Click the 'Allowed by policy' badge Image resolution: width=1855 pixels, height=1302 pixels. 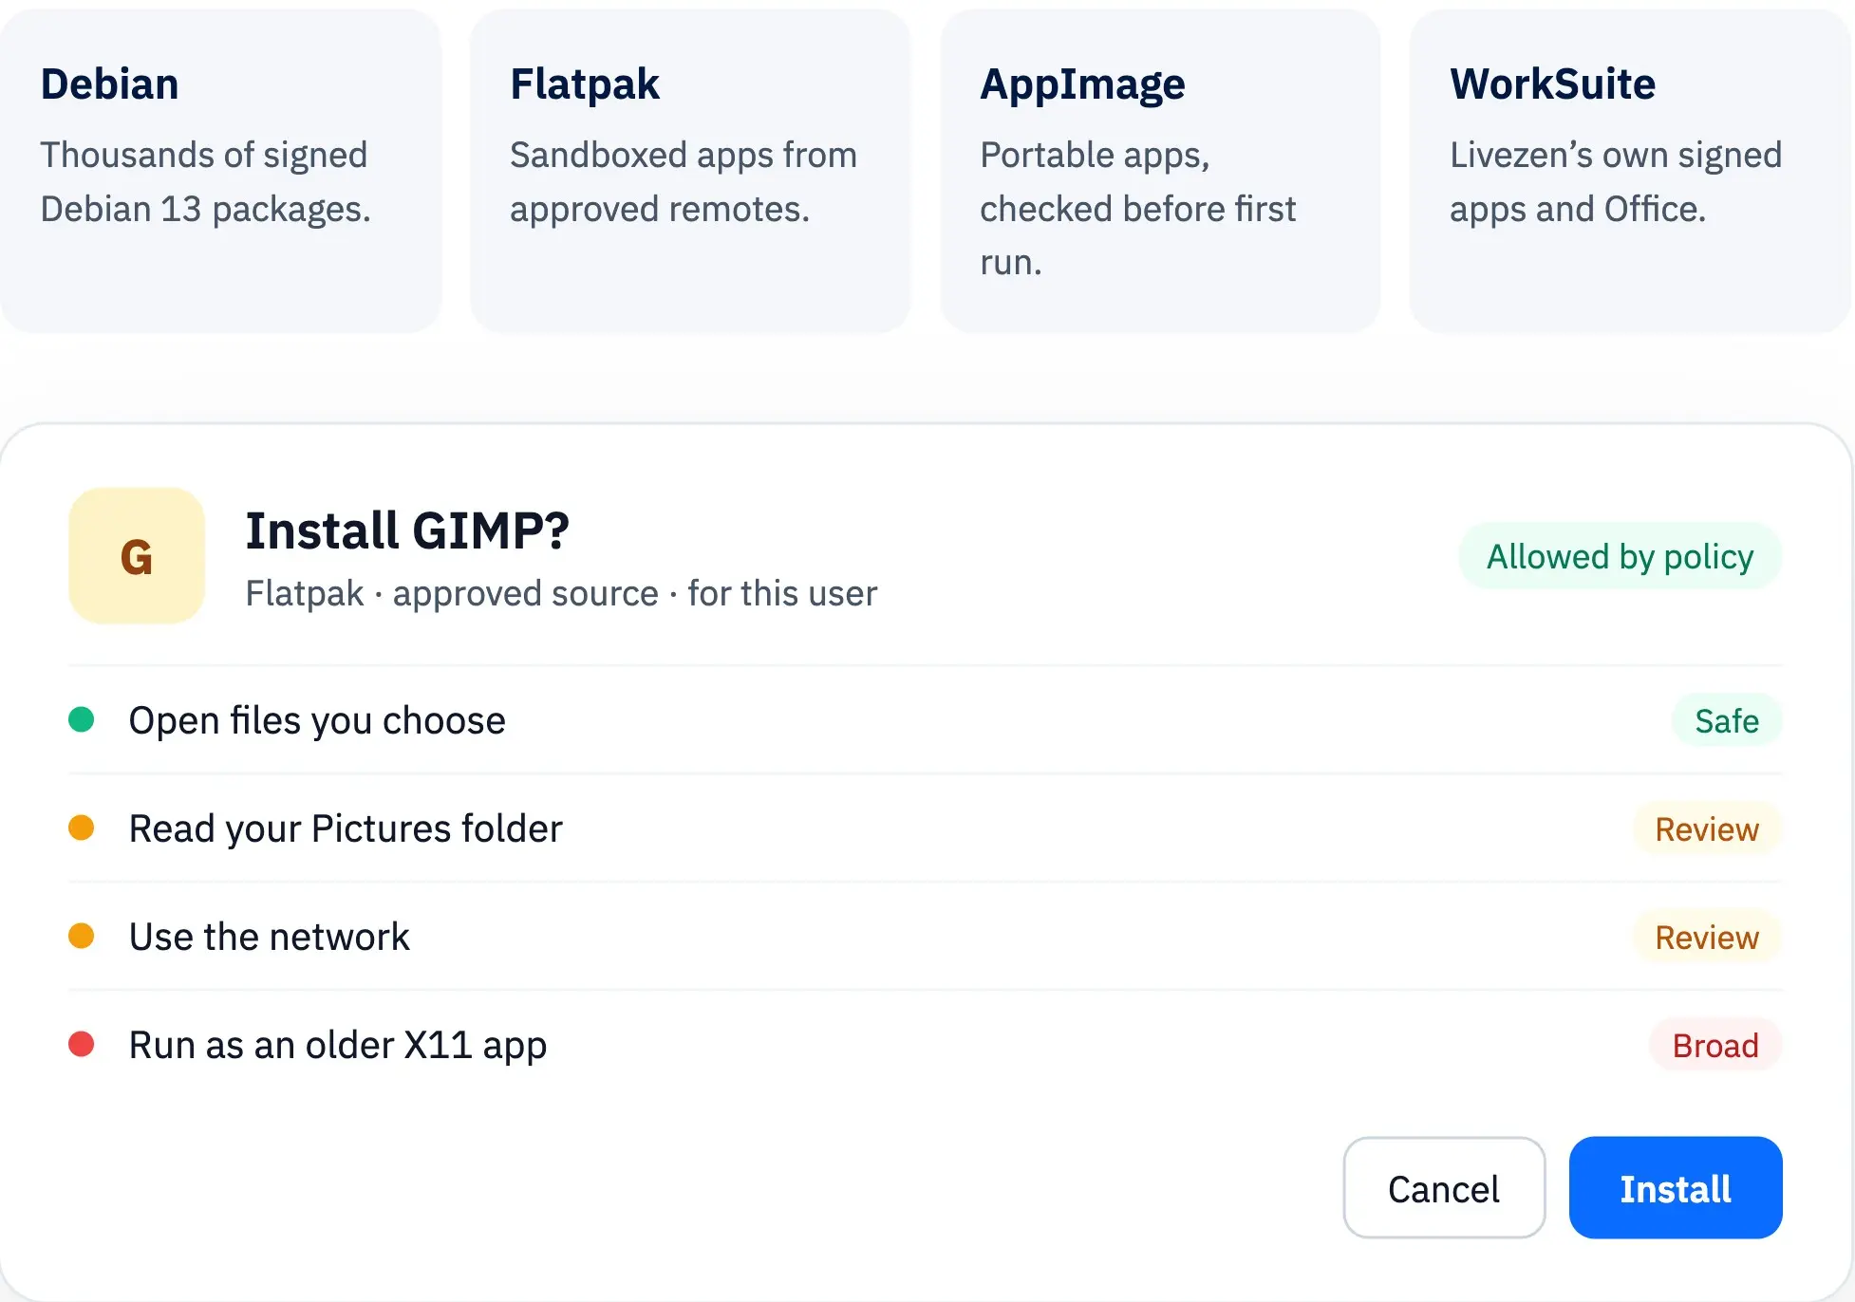coord(1620,556)
